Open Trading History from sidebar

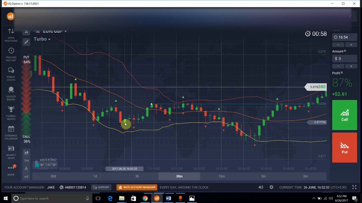click(11, 55)
